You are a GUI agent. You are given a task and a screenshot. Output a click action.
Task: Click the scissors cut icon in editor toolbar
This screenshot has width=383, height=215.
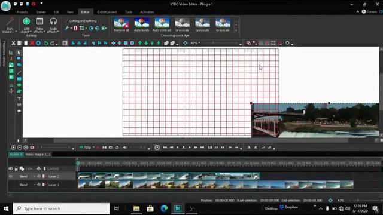(x=13, y=43)
